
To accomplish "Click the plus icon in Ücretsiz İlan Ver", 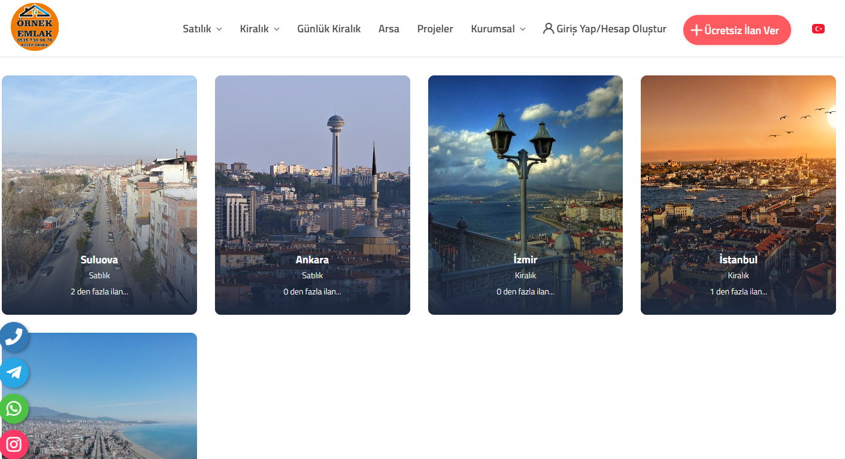I will coord(696,31).
